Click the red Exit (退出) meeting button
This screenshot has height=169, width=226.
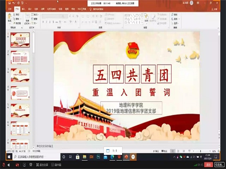tap(209, 165)
